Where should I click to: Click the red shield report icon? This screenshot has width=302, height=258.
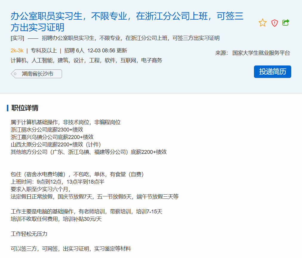coord(275,23)
